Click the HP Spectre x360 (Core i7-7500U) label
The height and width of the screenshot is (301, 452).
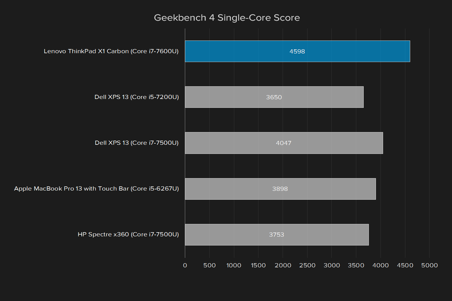(x=128, y=234)
